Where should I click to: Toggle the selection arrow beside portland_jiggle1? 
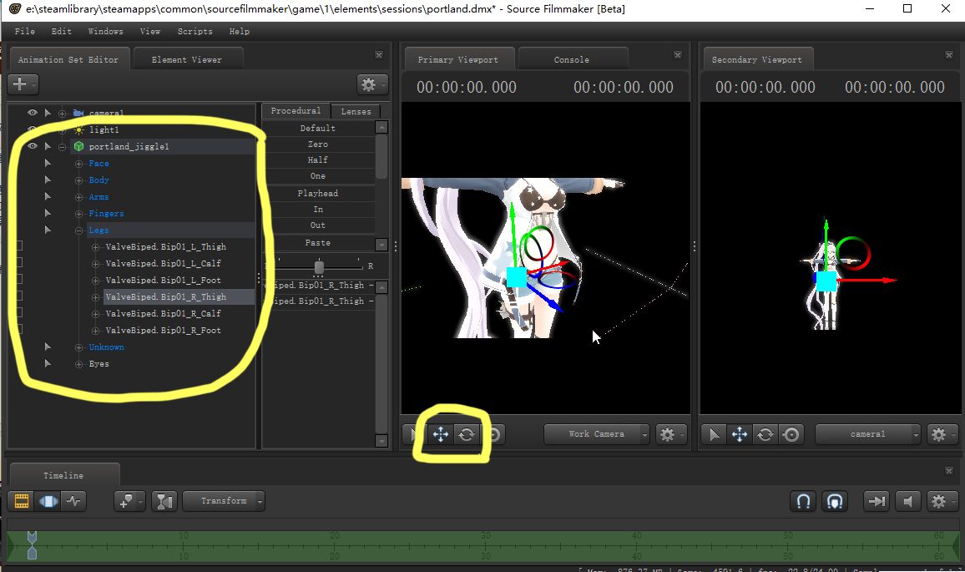(48, 146)
